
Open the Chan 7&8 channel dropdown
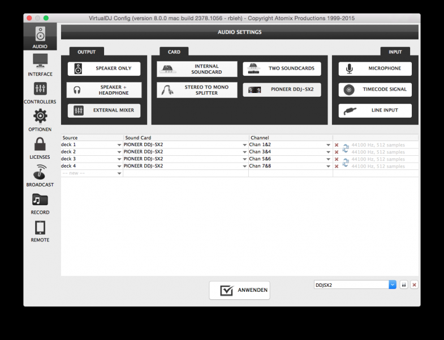coord(328,166)
